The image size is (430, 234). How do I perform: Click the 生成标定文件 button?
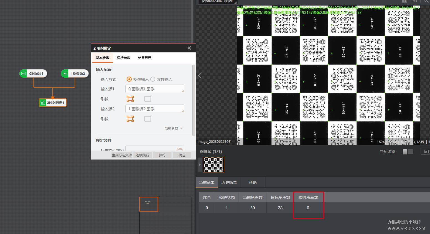pos(122,155)
